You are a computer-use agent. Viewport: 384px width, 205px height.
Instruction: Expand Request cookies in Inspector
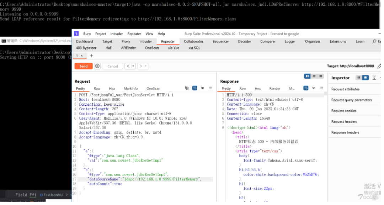[354, 111]
